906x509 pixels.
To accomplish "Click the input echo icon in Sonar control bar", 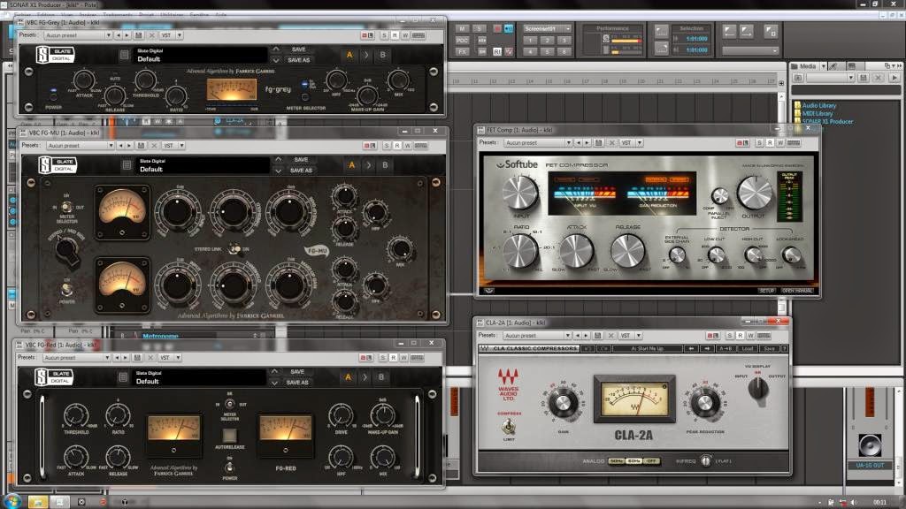I will [509, 28].
